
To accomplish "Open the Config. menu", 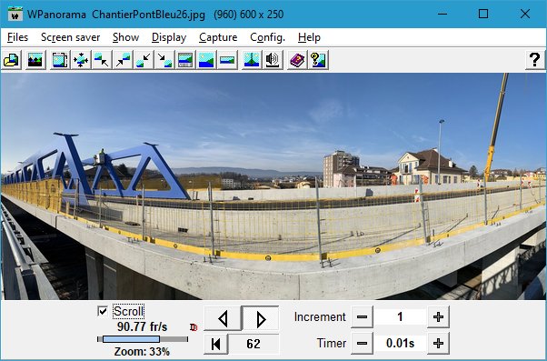I will coord(267,37).
